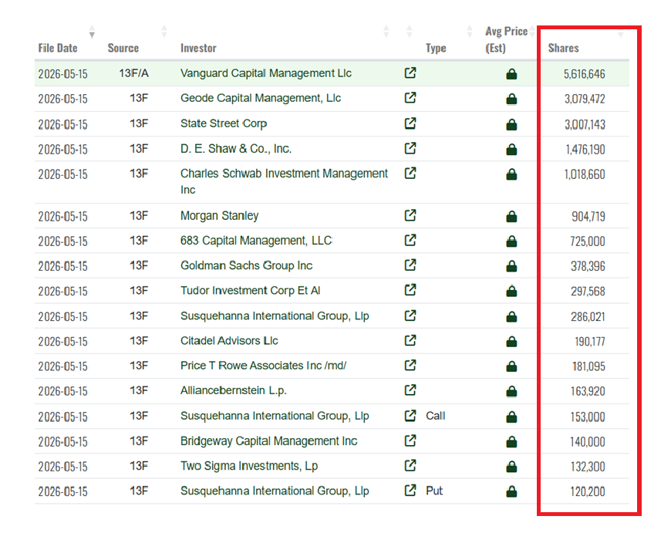Open external link icon for 683 Capital Management

[x=410, y=240]
